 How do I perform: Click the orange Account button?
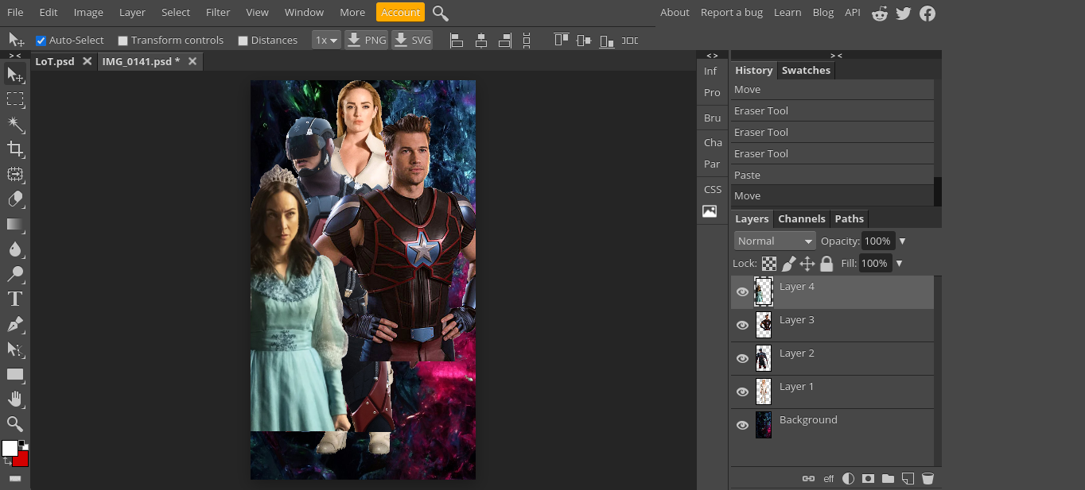click(x=400, y=13)
